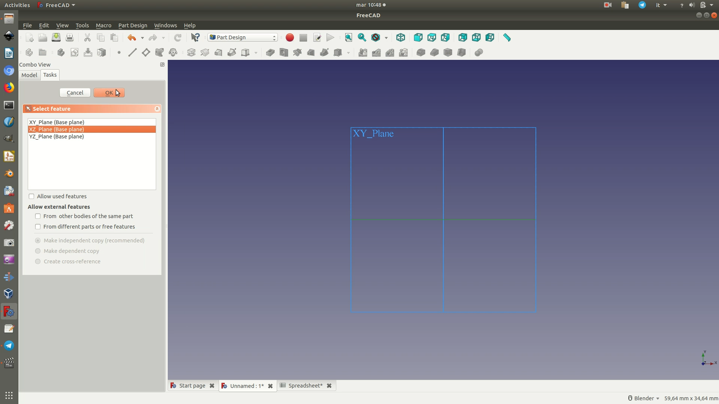Switch to Rear view cube icon
719x404 pixels.
(x=463, y=37)
